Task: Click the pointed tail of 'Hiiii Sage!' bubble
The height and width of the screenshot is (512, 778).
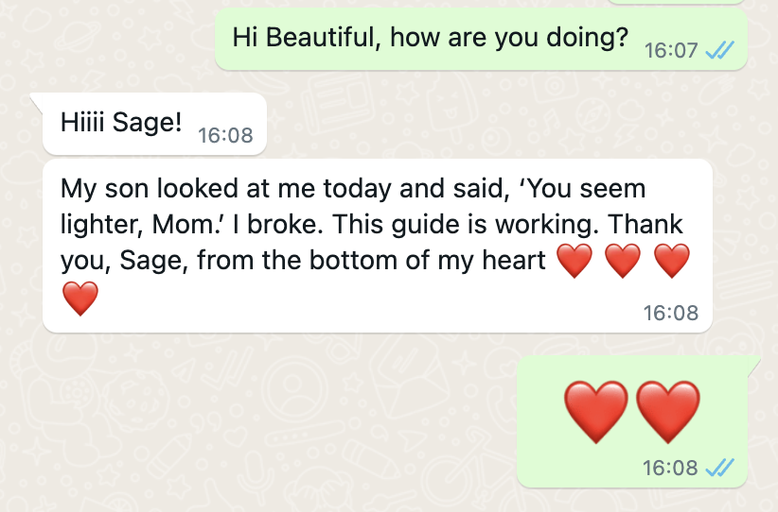Action: coord(37,100)
